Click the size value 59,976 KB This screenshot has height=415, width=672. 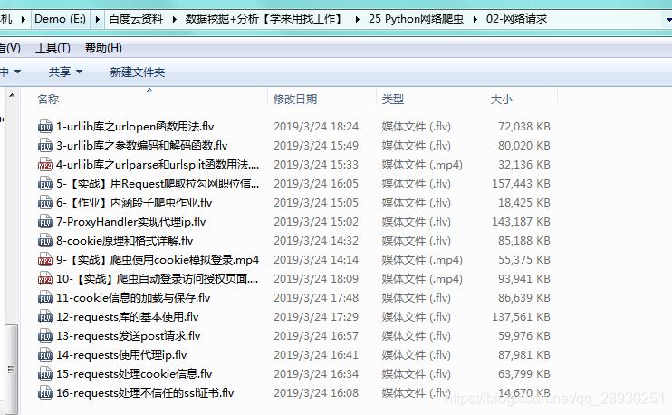[x=524, y=335]
